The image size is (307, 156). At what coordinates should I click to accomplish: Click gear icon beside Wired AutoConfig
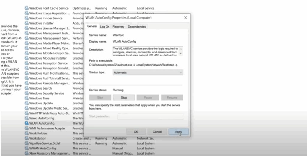pyautogui.click(x=27, y=118)
